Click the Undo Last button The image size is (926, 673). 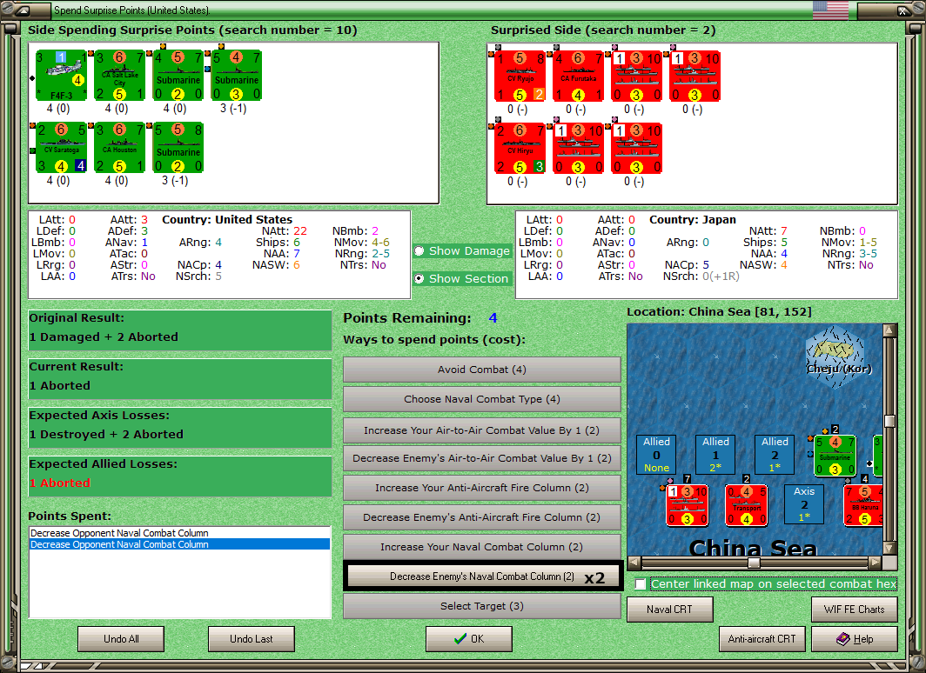(251, 639)
